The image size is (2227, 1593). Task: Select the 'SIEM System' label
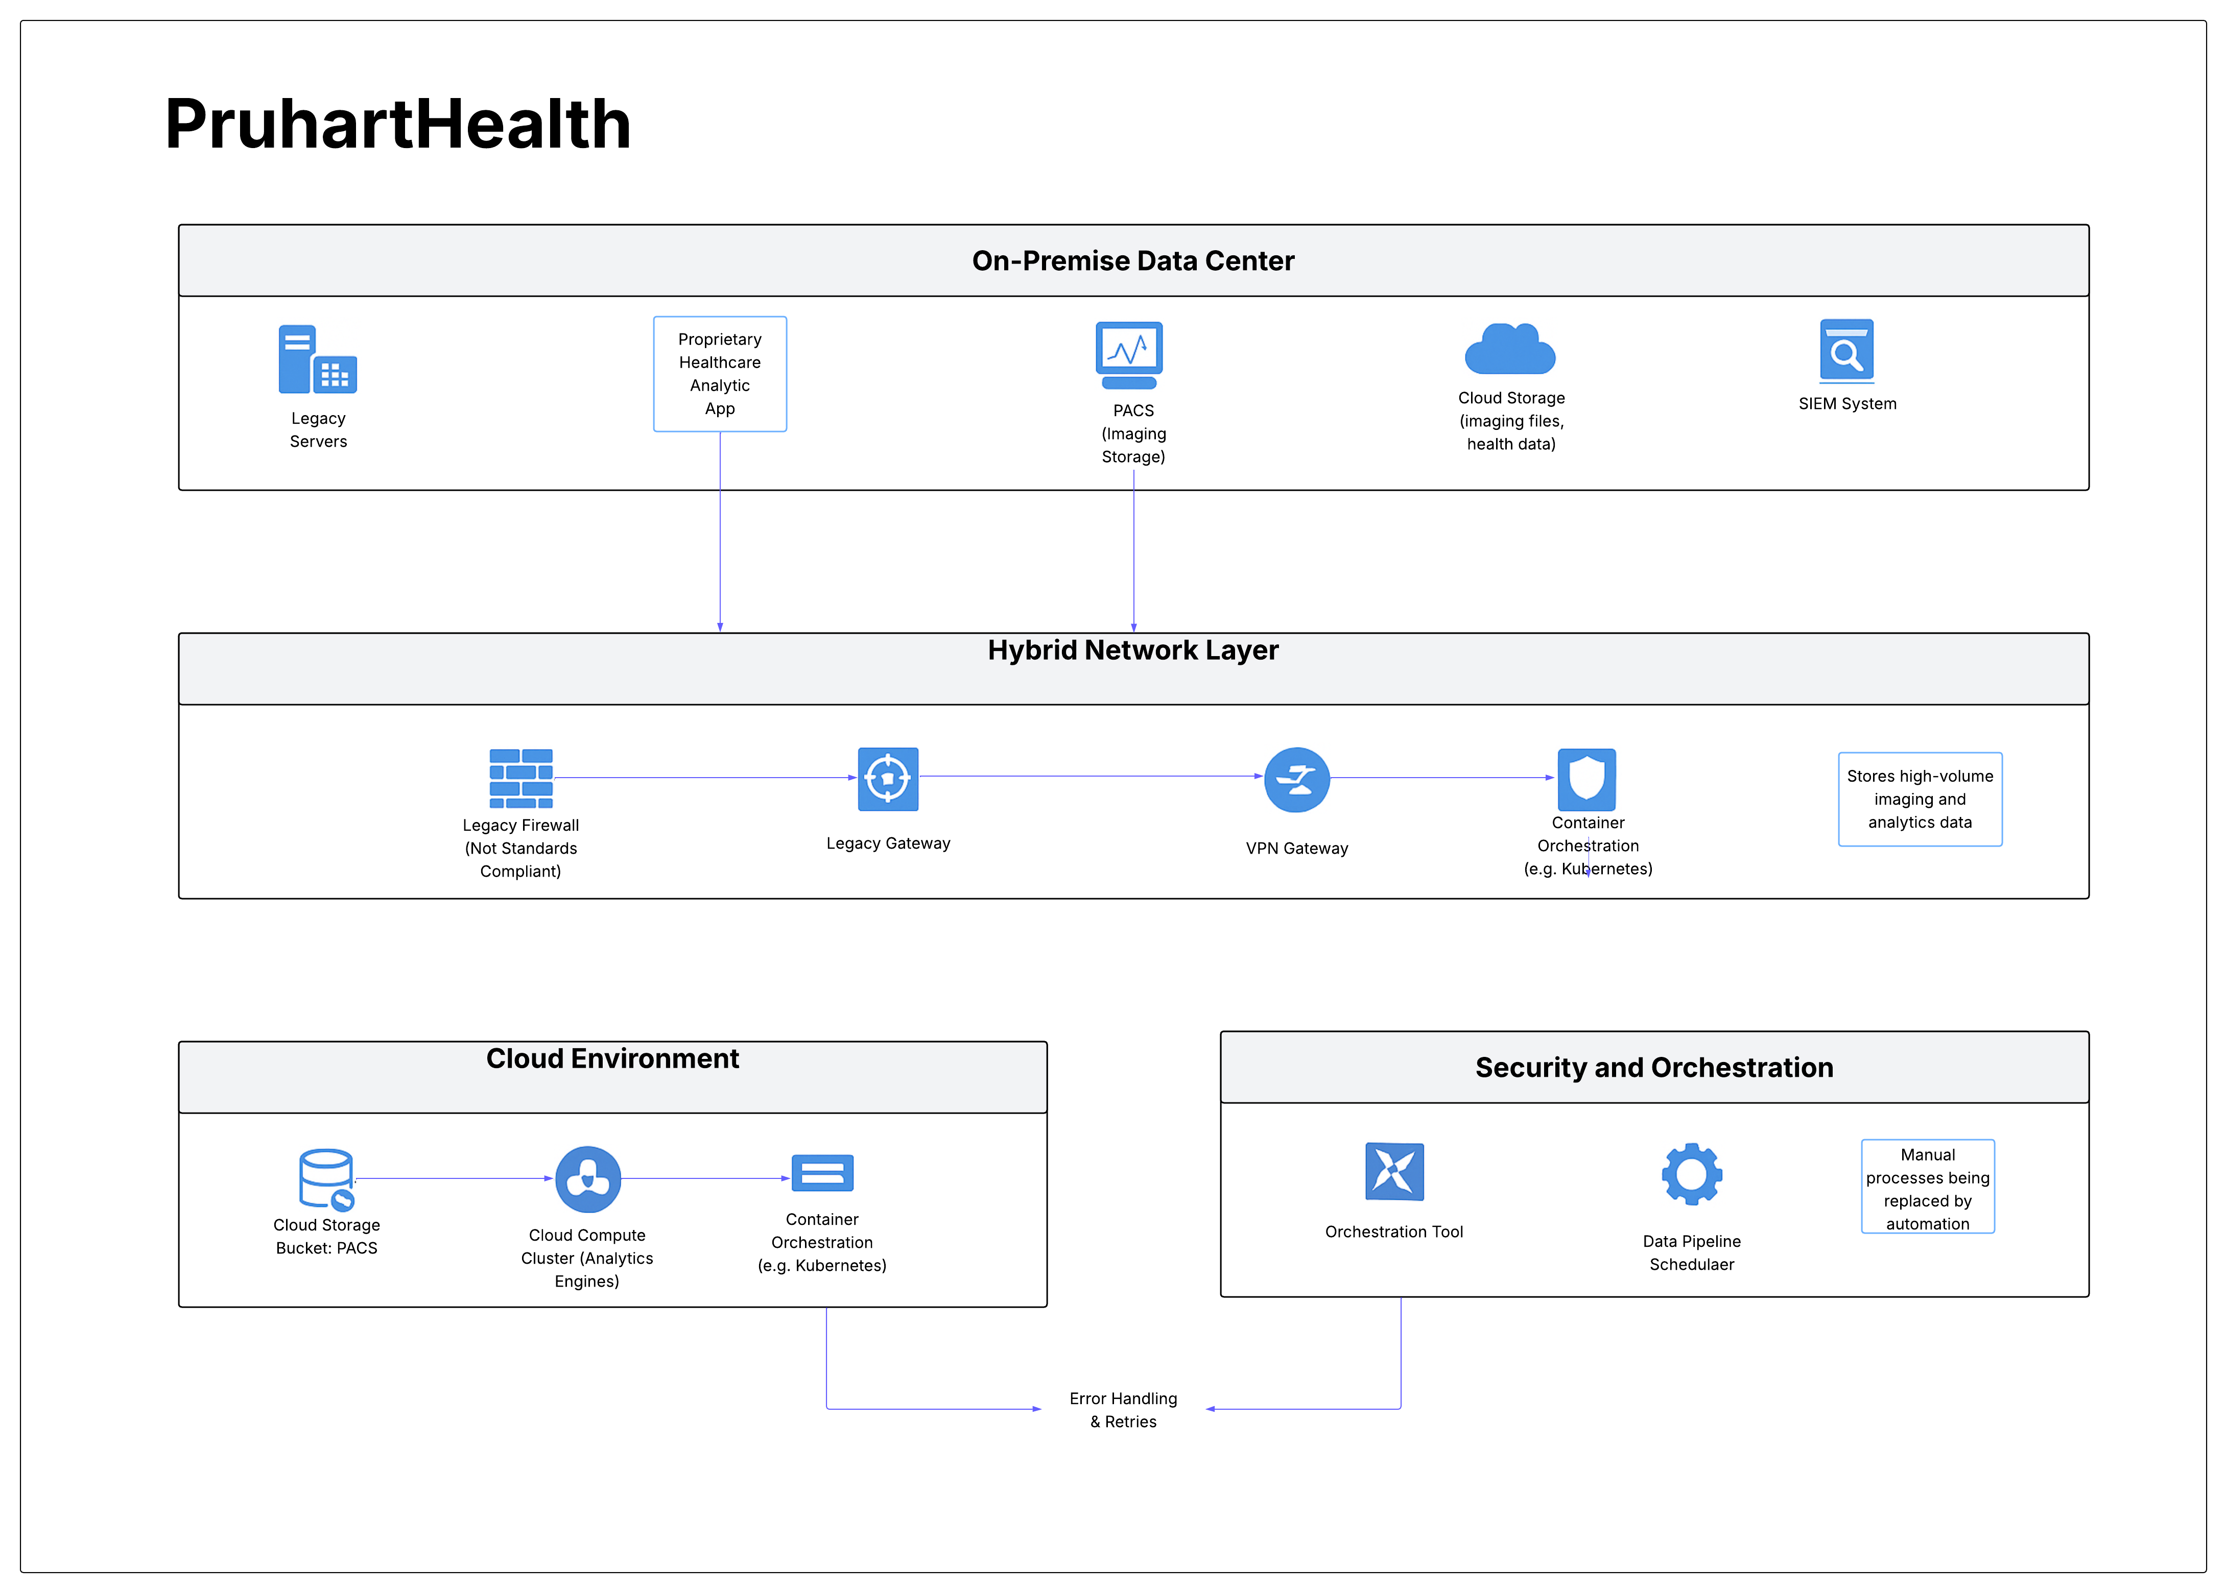point(1847,404)
